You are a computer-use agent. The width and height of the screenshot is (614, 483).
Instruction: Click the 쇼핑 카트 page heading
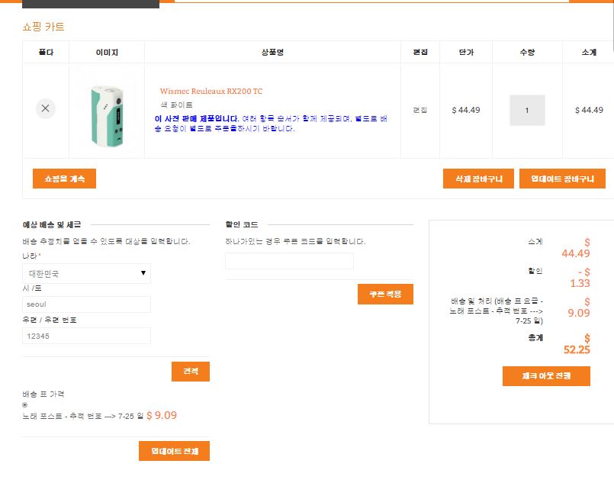pyautogui.click(x=43, y=27)
